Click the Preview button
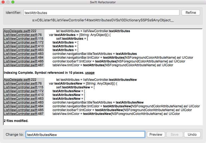Image resolution: width=206 pixels, height=143 pixels. point(156,134)
